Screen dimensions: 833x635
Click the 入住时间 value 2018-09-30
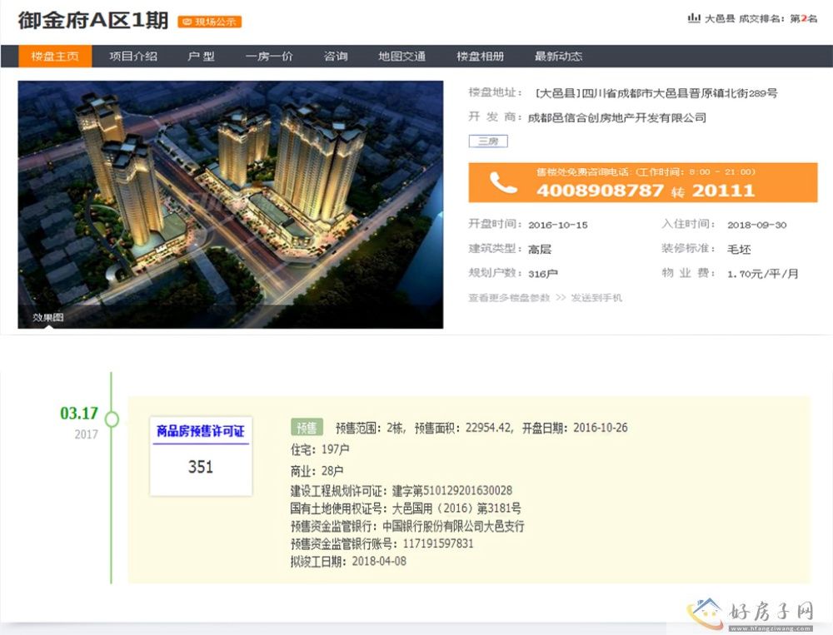pos(756,225)
